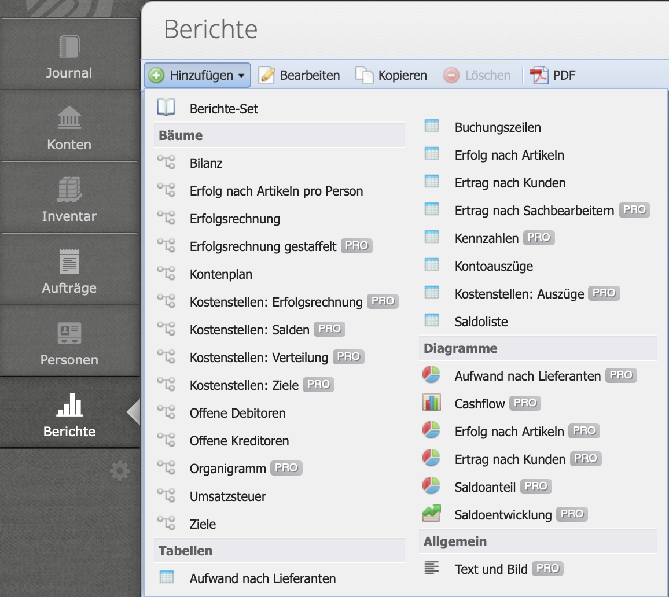Click the Berichte-Set book icon

click(x=165, y=106)
